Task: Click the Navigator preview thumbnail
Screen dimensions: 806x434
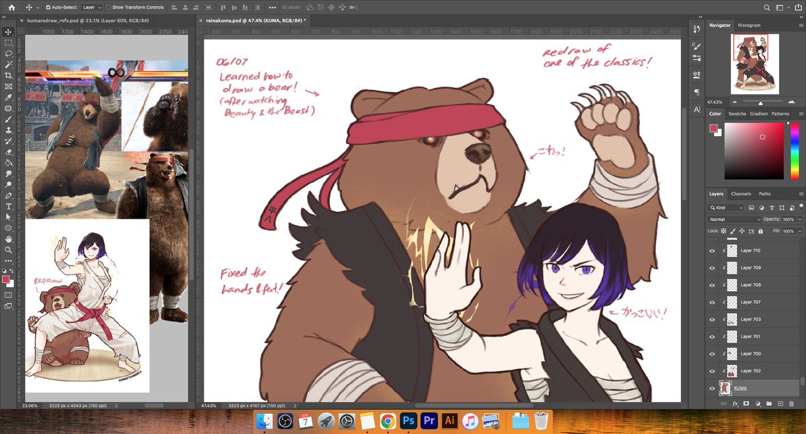Action: point(755,64)
